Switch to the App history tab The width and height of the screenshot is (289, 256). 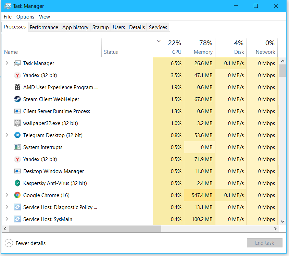(75, 27)
